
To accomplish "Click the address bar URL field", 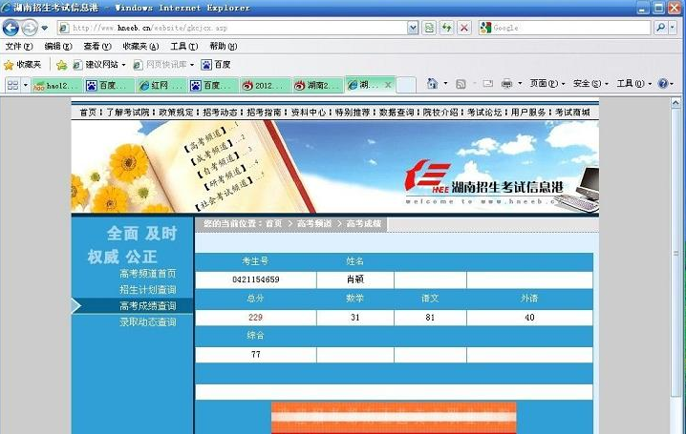I will tap(232, 28).
